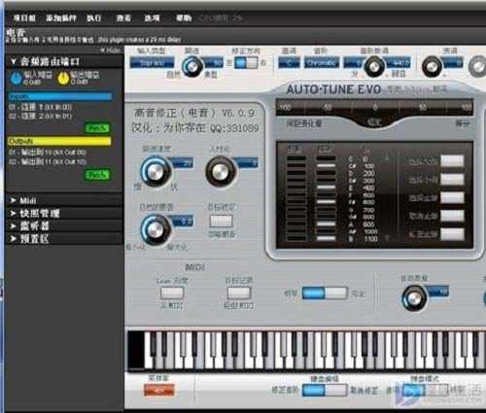Click the large knob below 高音修正 title
Image resolution: width=486 pixels, height=413 pixels.
click(156, 171)
